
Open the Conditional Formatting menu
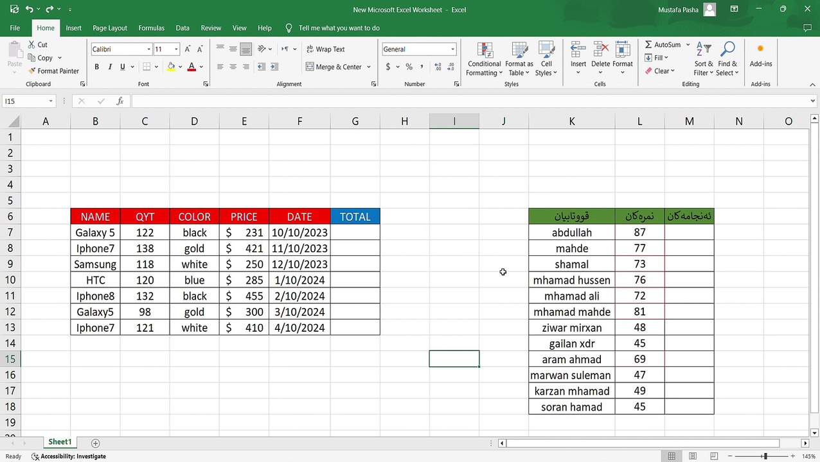(484, 59)
